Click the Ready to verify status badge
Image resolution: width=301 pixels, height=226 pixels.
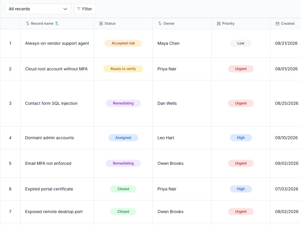coord(123,69)
